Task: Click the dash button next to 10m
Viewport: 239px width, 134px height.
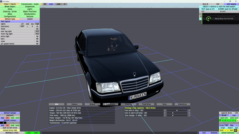Action: 237,125
